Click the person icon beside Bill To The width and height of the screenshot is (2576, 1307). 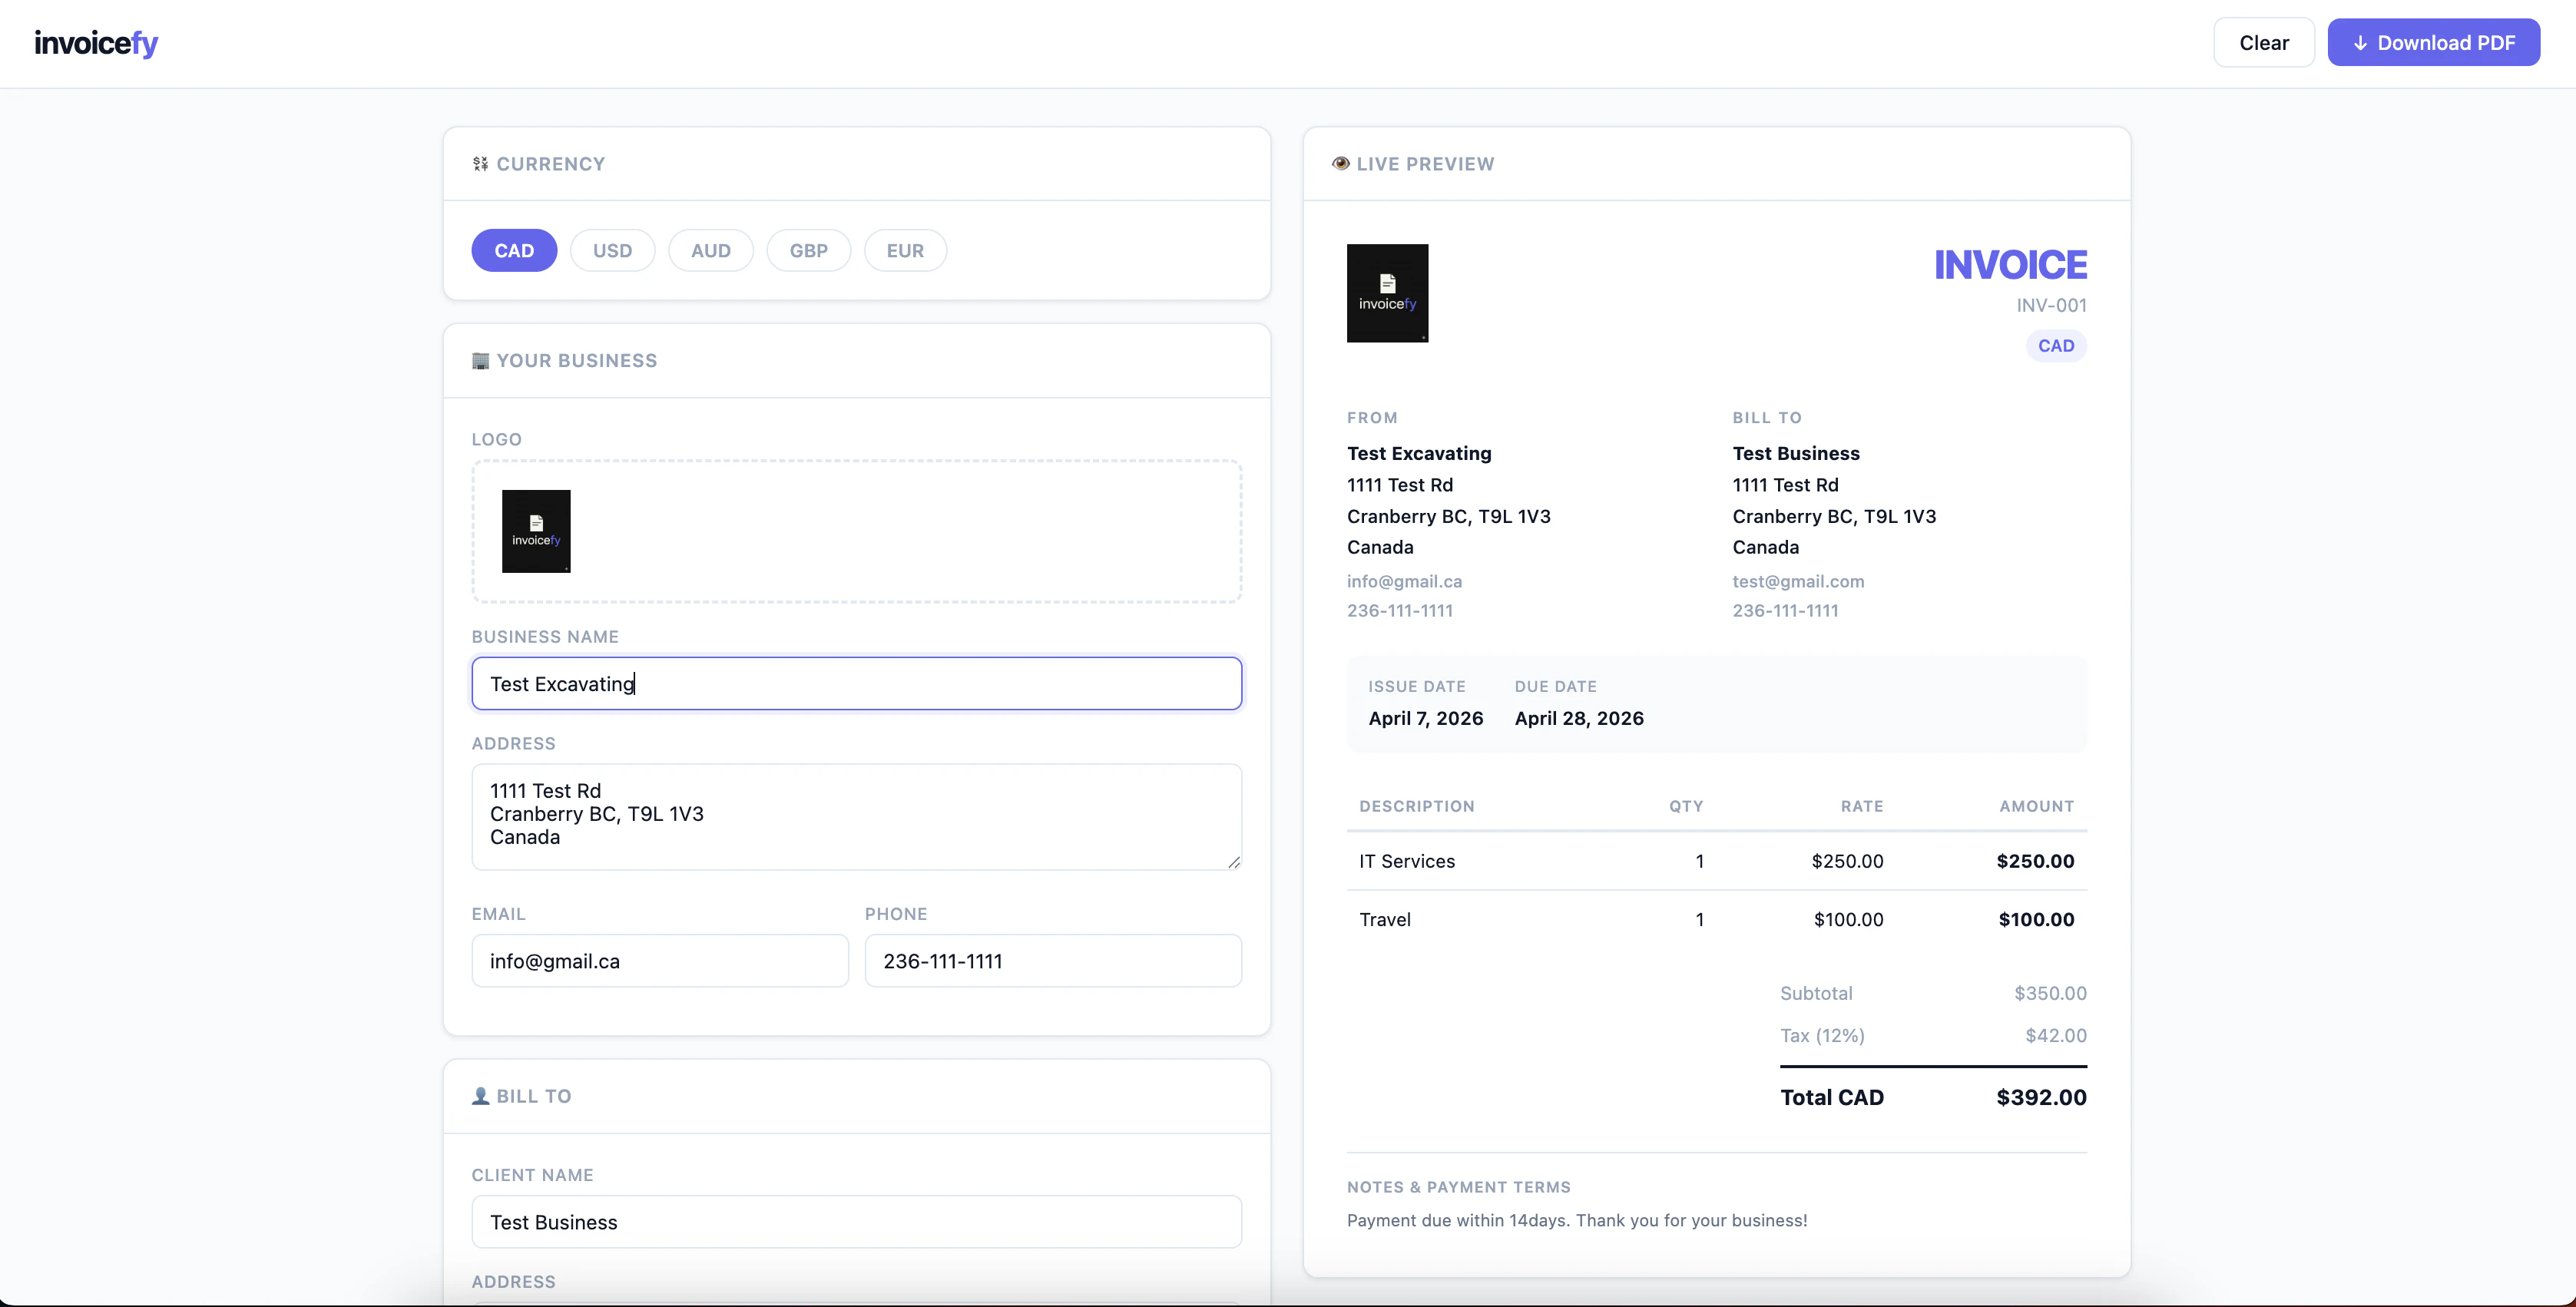point(481,1096)
